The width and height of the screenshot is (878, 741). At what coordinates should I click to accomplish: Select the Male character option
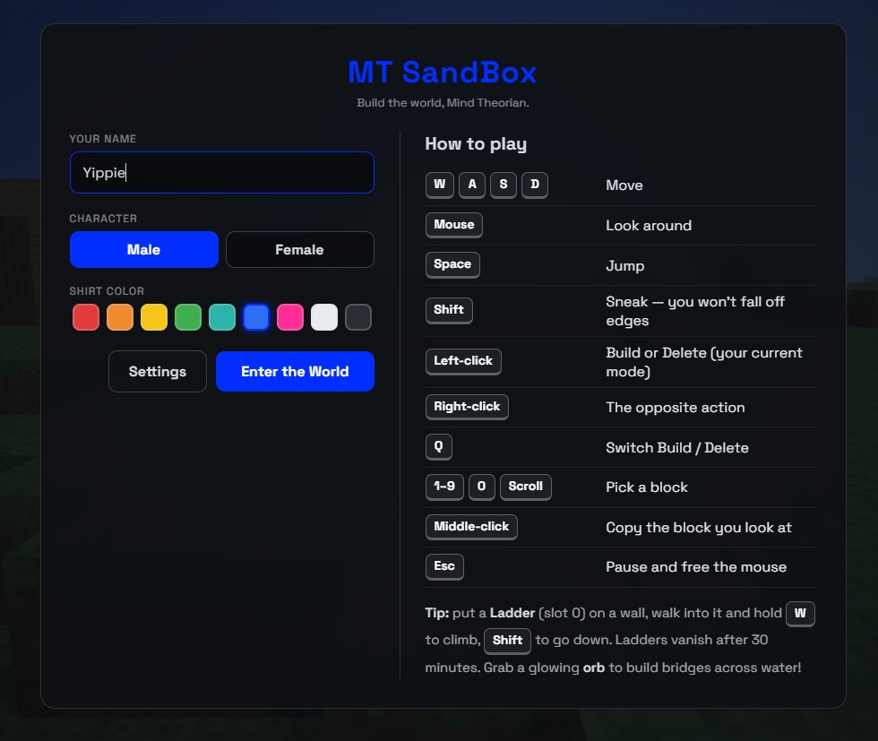tap(144, 250)
